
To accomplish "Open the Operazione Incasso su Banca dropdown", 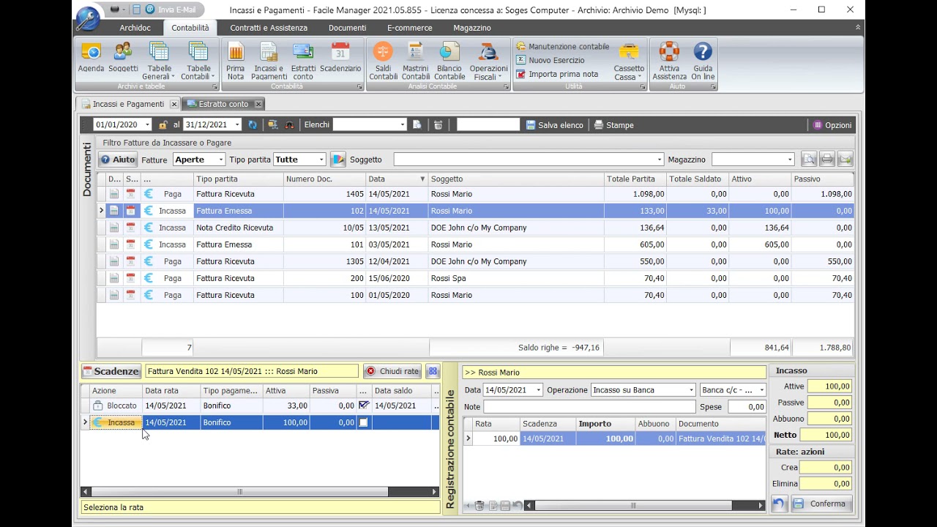I will [x=691, y=390].
